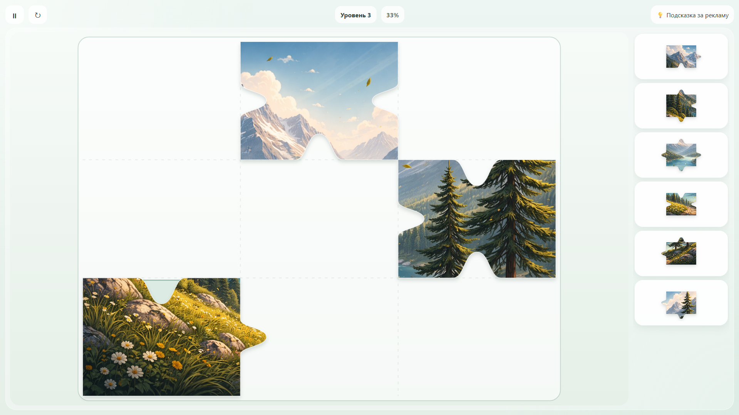Image resolution: width=739 pixels, height=415 pixels.
Task: Click the placed daisy meadow piece
Action: coord(162,337)
